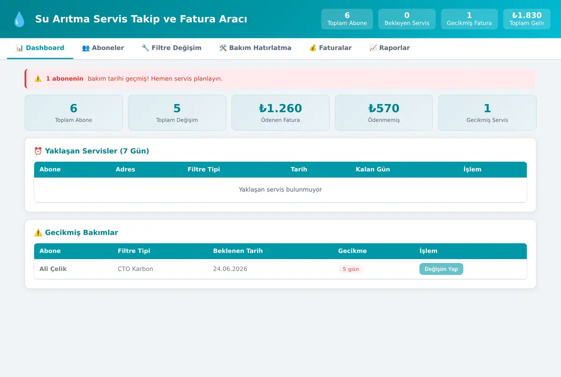Open the Dashboard tab
Image resolution: width=561 pixels, height=377 pixels.
[40, 48]
